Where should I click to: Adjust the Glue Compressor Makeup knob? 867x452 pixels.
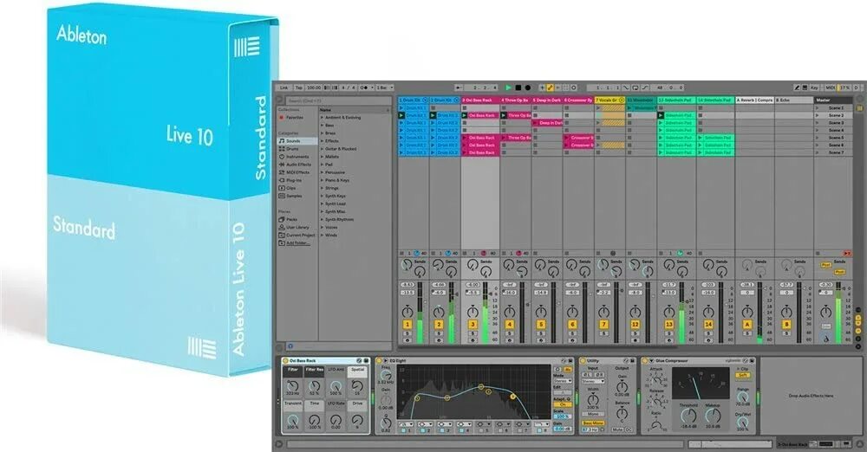713,416
